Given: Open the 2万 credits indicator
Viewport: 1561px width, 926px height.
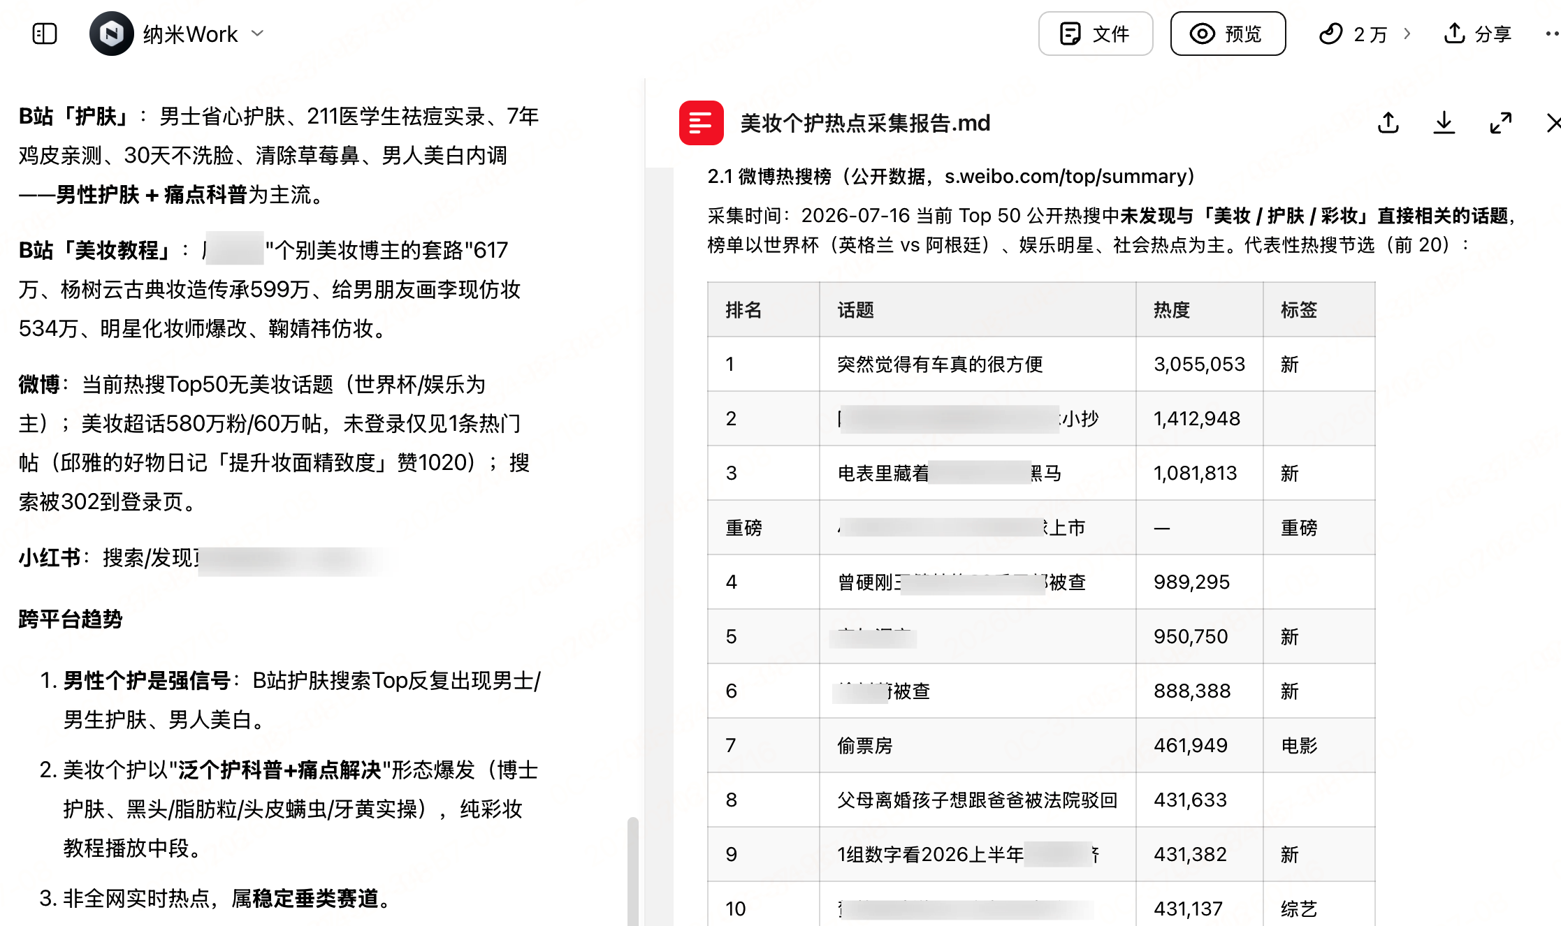Looking at the screenshot, I should (x=1353, y=34).
